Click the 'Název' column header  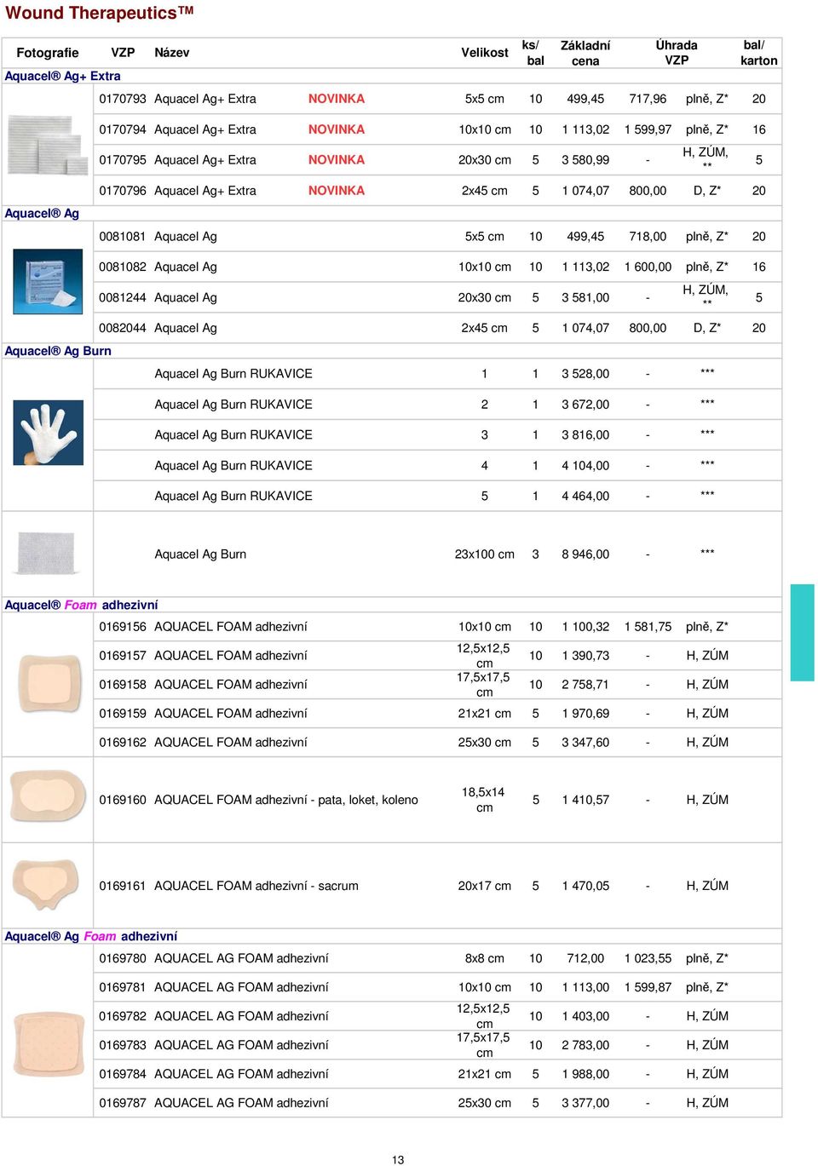pos(172,53)
